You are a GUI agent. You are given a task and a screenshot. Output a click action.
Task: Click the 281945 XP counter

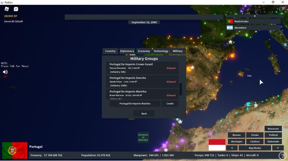coord(11,16)
